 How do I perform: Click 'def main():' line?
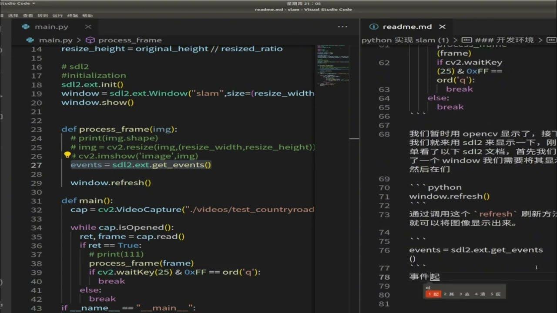[87, 200]
